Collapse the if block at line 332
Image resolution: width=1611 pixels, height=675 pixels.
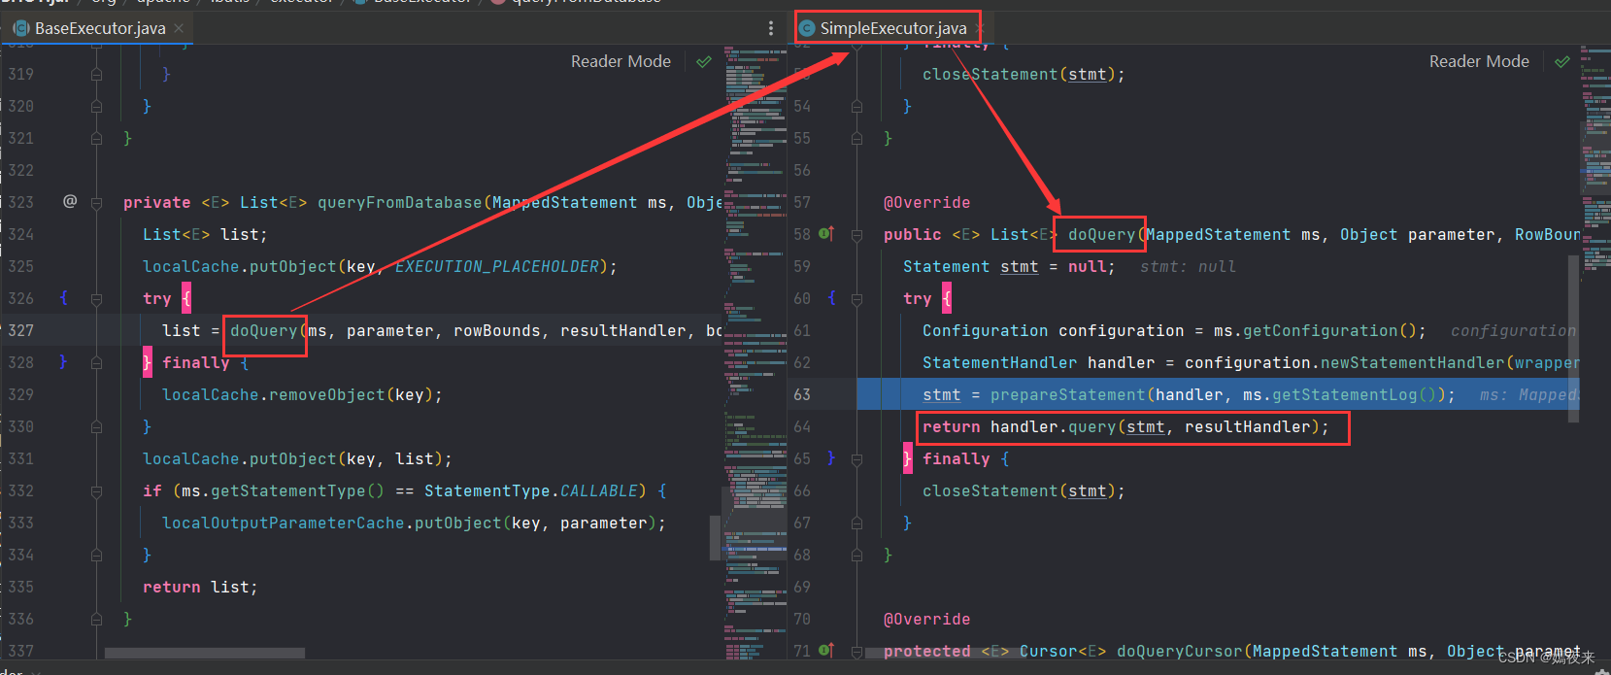coord(96,490)
